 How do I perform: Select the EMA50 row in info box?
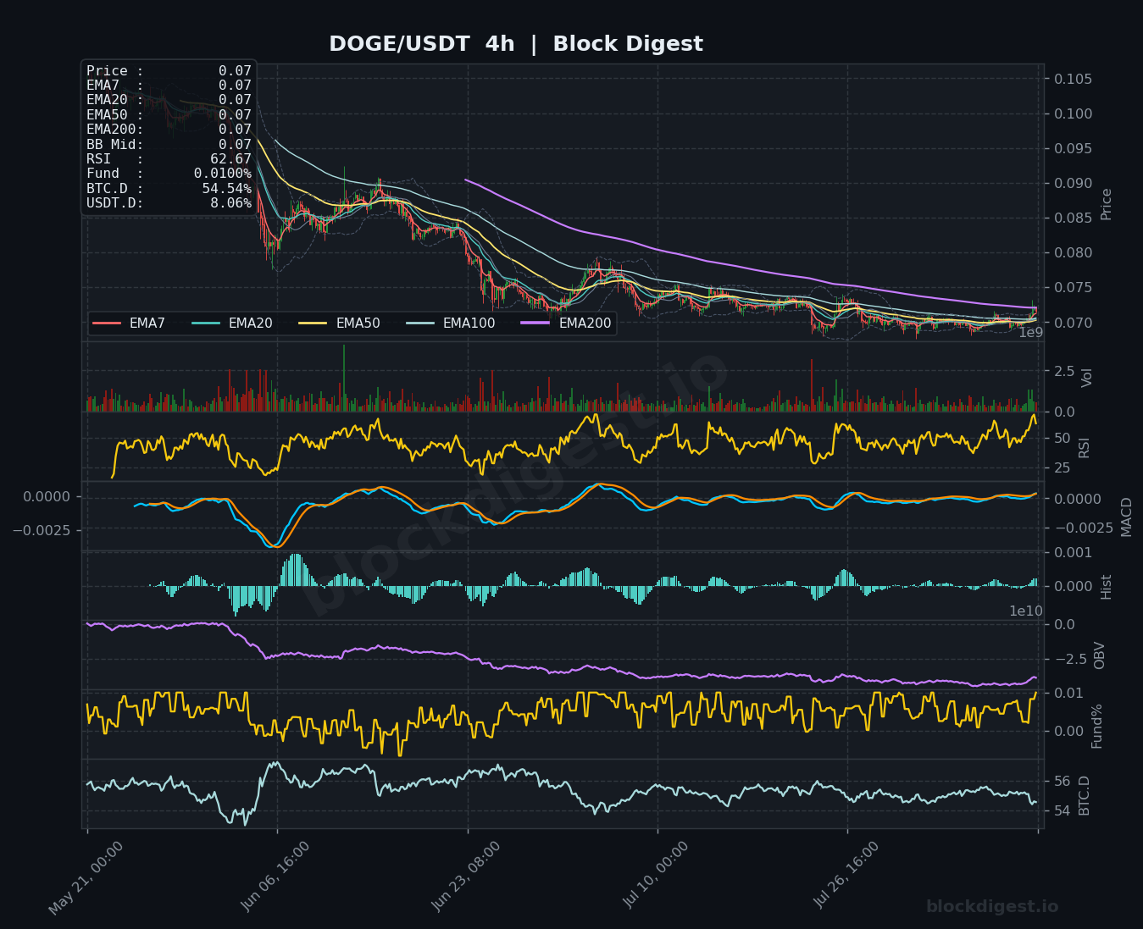[169, 115]
